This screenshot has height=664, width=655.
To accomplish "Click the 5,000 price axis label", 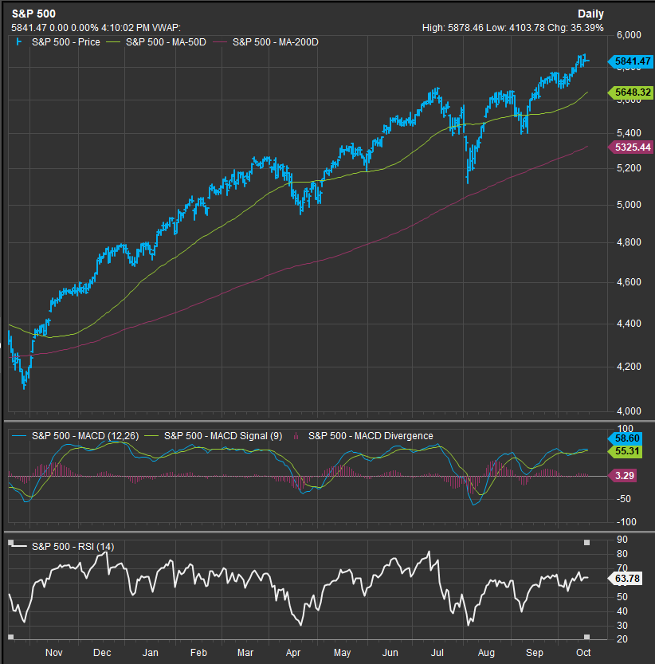I will [x=629, y=205].
